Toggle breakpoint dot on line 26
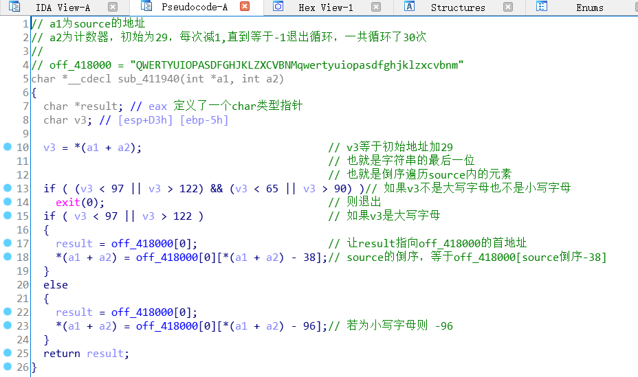The width and height of the screenshot is (638, 377). point(8,367)
